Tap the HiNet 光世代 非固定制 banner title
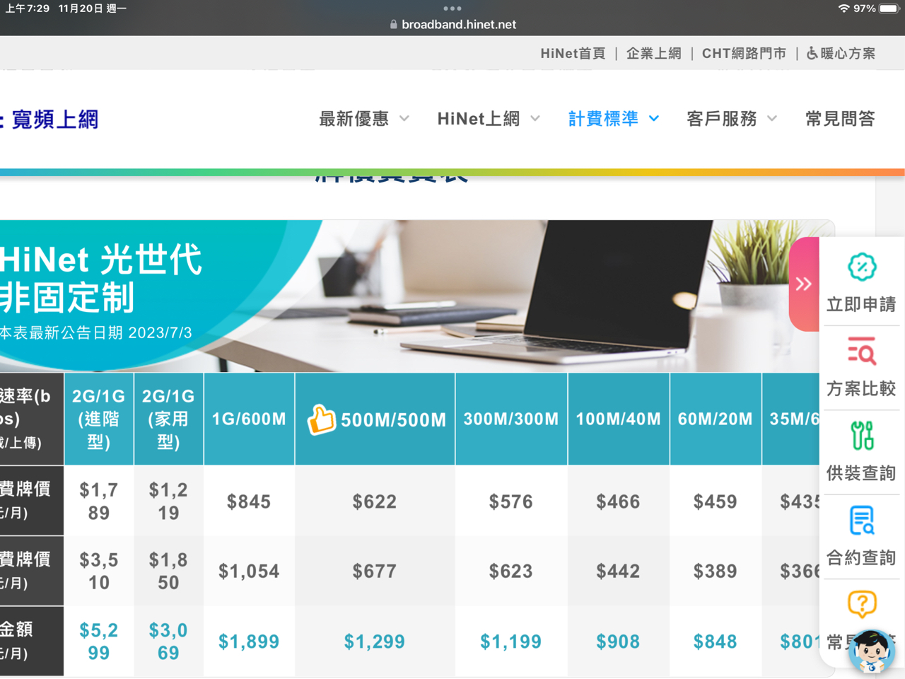Image resolution: width=905 pixels, height=679 pixels. click(101, 279)
